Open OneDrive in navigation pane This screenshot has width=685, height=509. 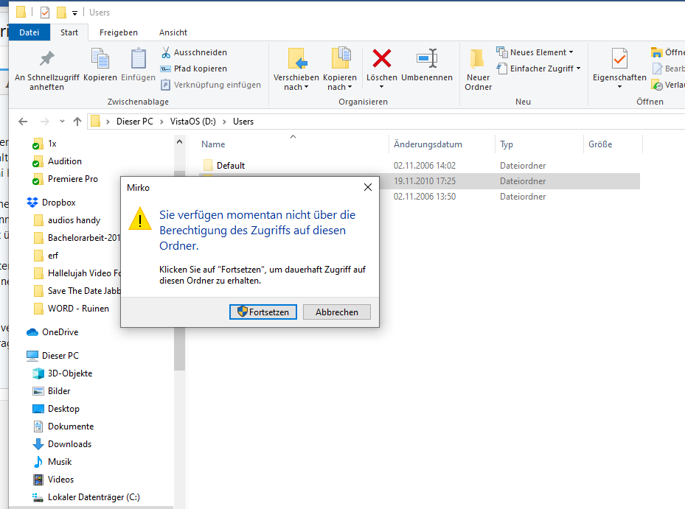click(x=60, y=332)
